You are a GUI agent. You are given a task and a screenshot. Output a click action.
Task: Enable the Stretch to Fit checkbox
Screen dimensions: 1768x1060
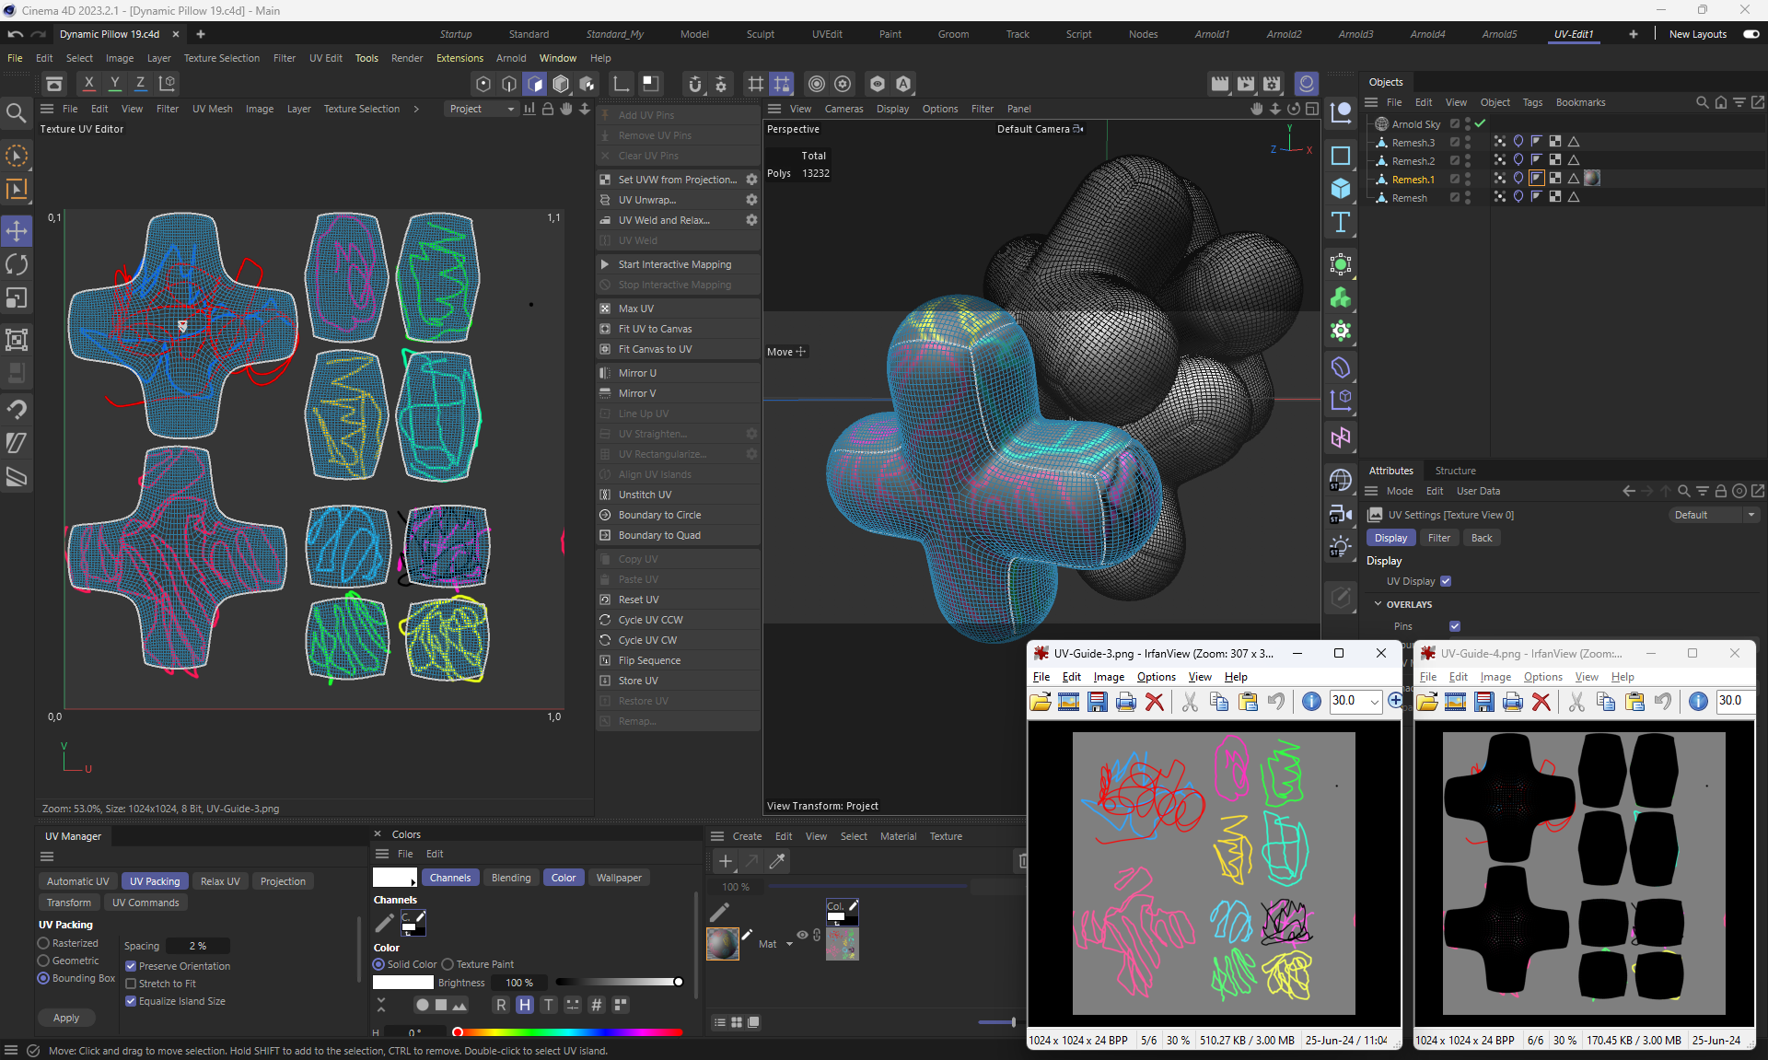(131, 984)
